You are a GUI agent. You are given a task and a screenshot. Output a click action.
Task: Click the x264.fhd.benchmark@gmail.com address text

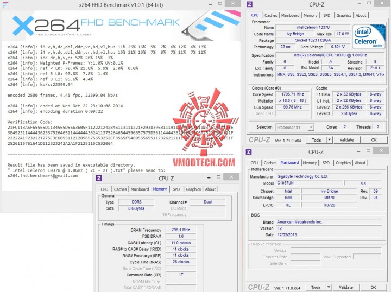[43, 176]
